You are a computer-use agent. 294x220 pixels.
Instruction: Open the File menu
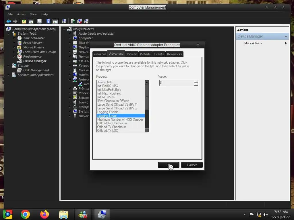(10, 14)
